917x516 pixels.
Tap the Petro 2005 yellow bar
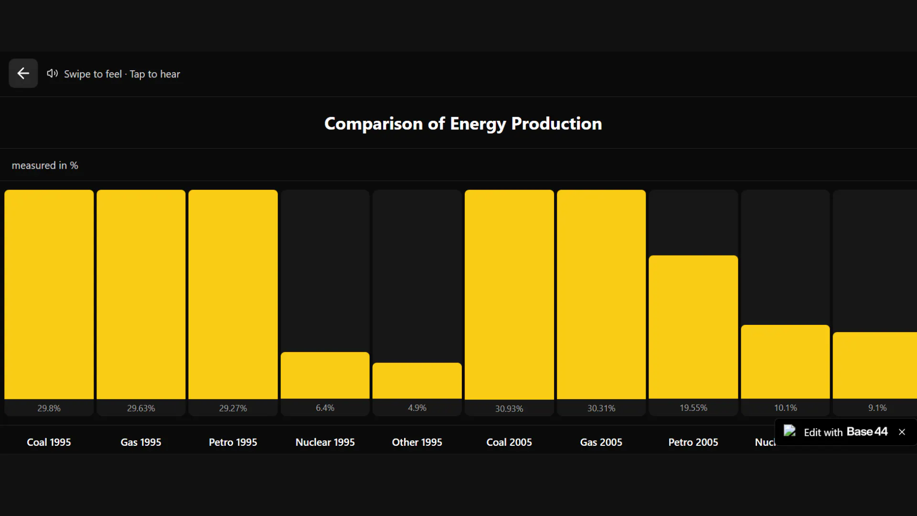(693, 327)
